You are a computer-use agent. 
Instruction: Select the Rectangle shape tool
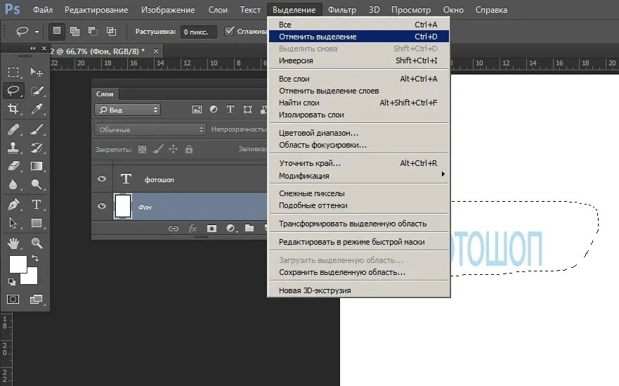pyautogui.click(x=37, y=223)
